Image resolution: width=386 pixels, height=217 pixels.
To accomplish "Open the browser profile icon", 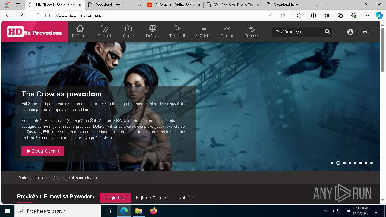I will click(7, 5).
